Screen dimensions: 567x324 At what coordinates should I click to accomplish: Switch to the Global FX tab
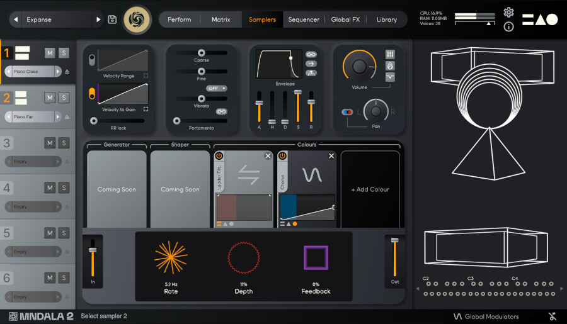click(x=345, y=20)
